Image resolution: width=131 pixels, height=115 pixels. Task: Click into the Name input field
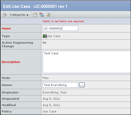coord(60,28)
